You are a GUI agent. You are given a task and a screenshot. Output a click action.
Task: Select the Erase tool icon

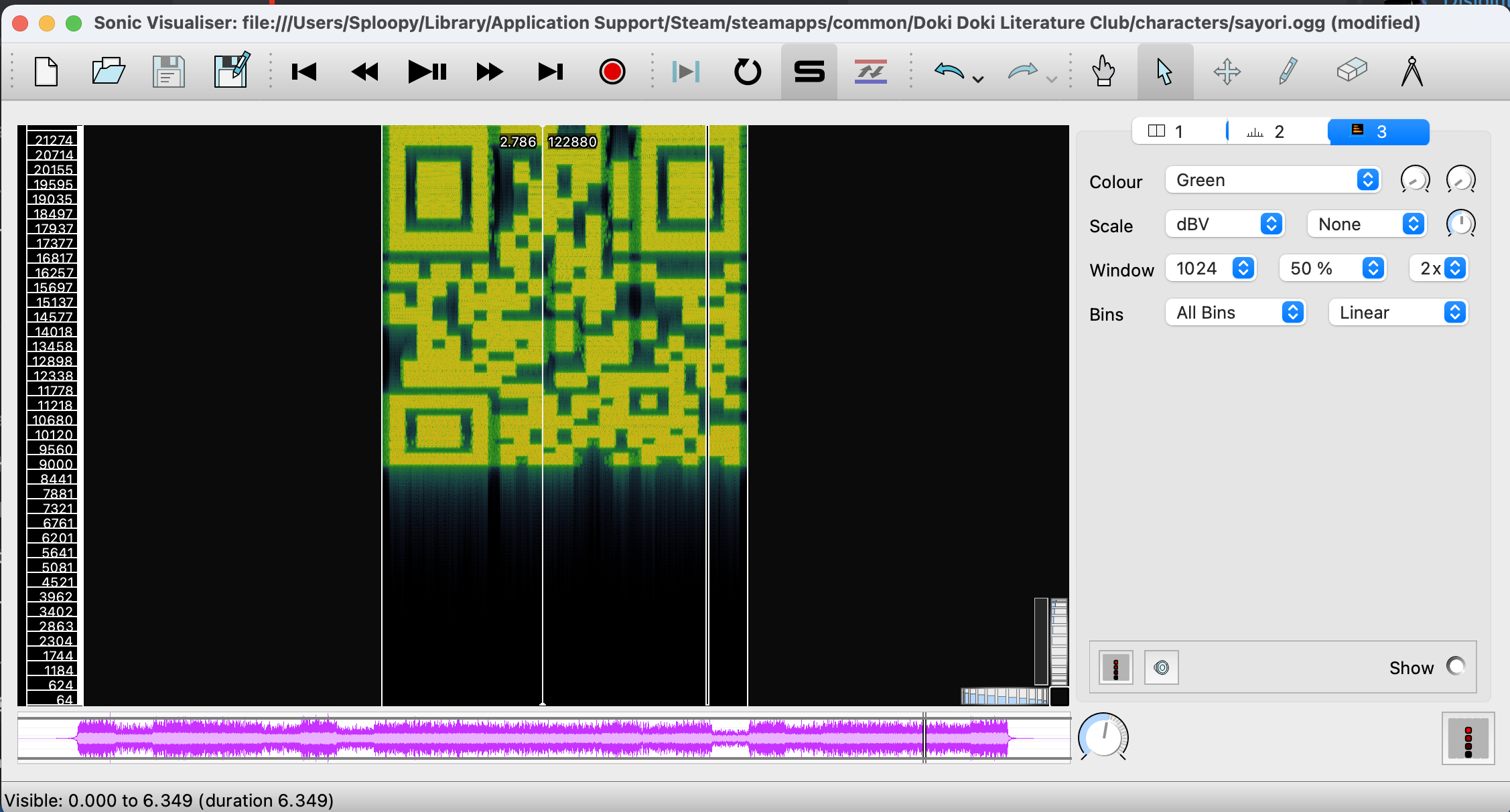click(1351, 70)
